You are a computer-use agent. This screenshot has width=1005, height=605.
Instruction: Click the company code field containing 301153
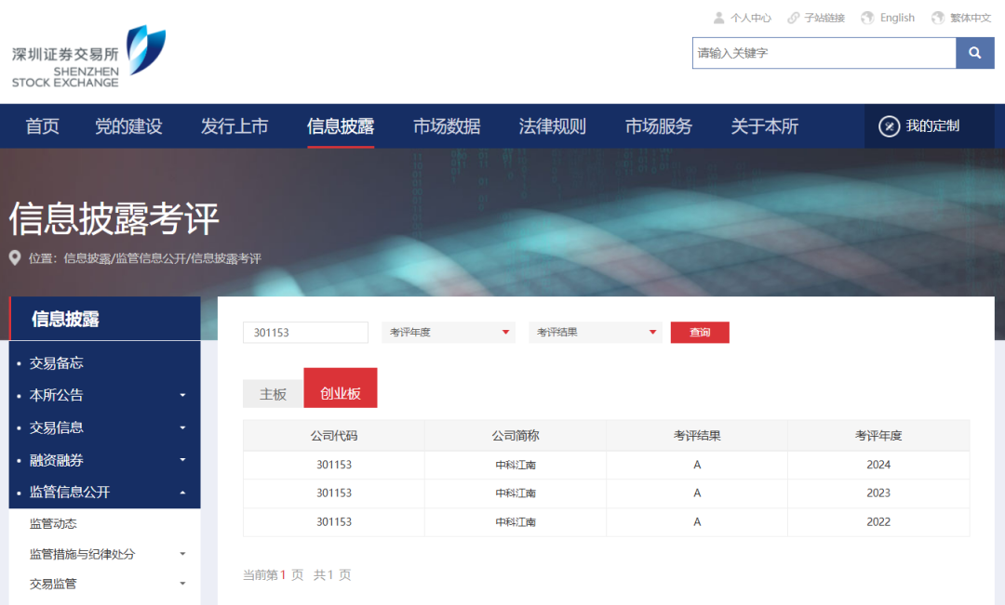pyautogui.click(x=306, y=333)
